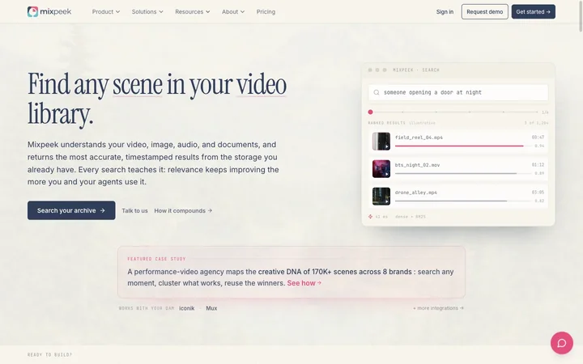The height and width of the screenshot is (364, 583).
Task: Click the Get started button
Action: click(x=533, y=12)
